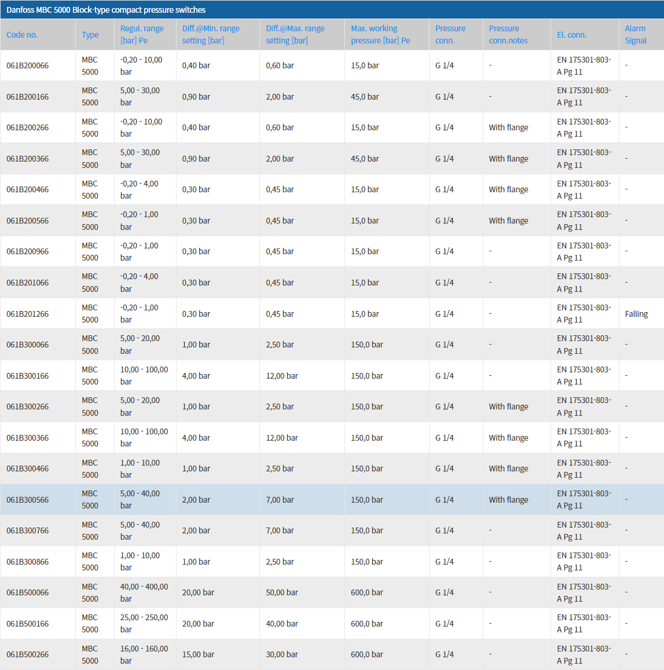Viewport: 664px width, 670px height.
Task: Select code number 061B201066
Action: [x=27, y=283]
